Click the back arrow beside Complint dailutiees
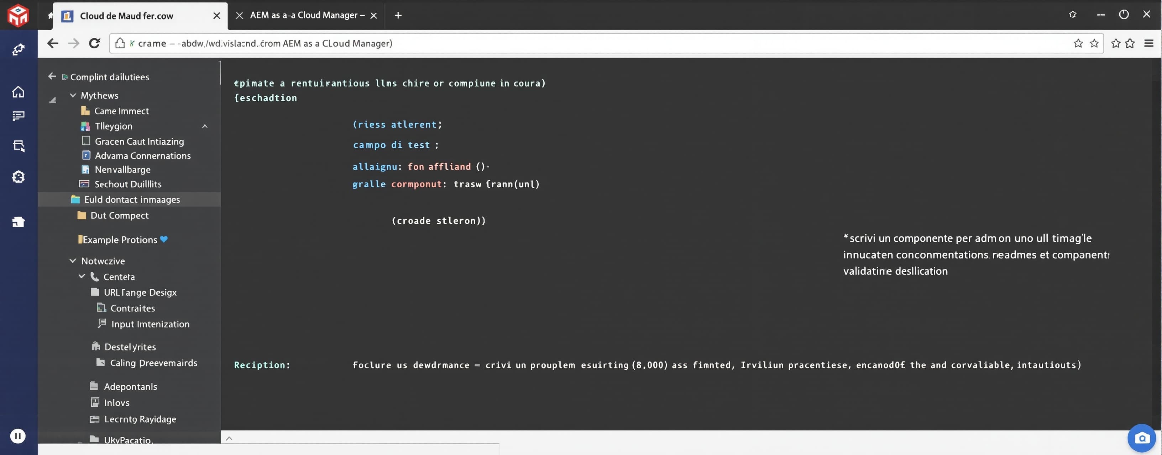1162x455 pixels. (x=52, y=76)
